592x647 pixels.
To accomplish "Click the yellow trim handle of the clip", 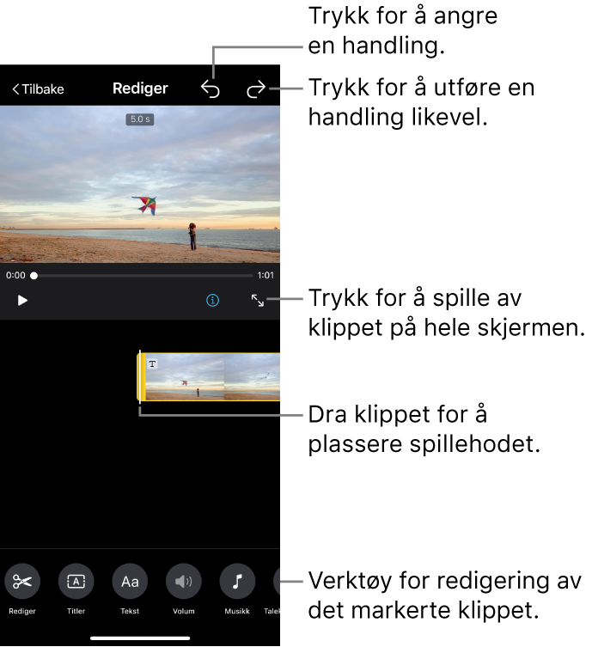I will tap(141, 376).
